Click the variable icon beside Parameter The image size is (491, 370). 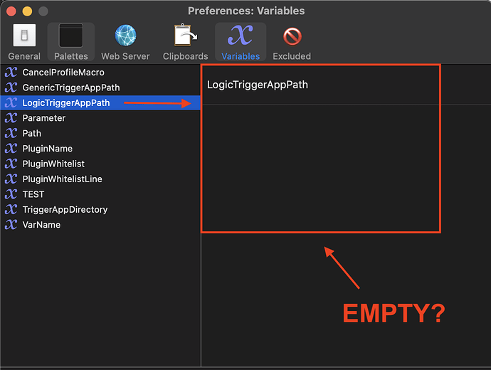pyautogui.click(x=11, y=118)
